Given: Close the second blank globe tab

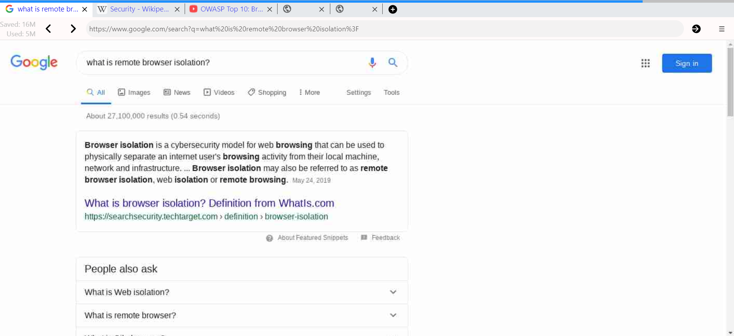Looking at the screenshot, I should point(375,9).
